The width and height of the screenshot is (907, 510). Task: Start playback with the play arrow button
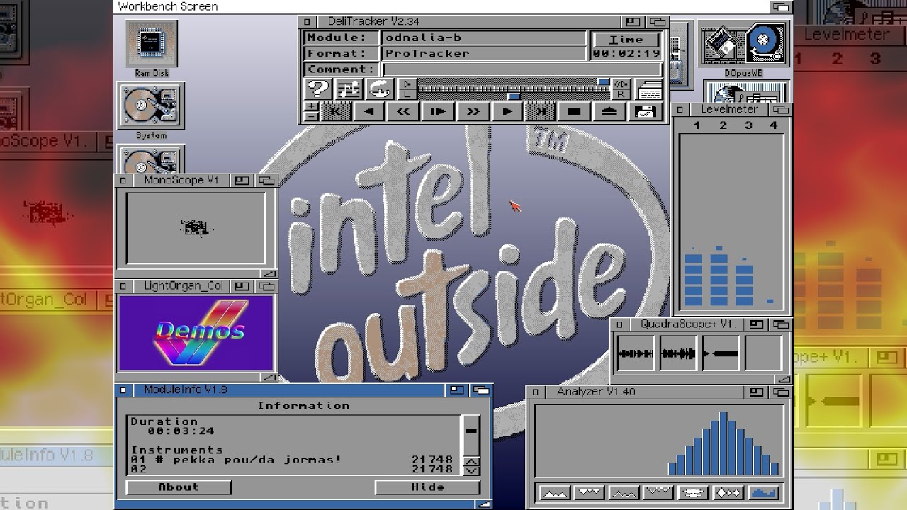coord(507,111)
